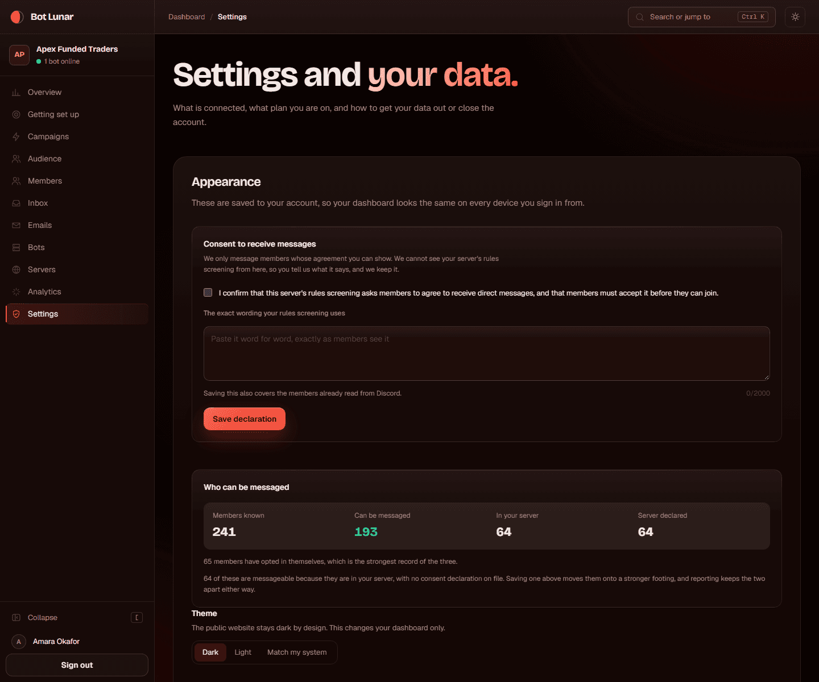The image size is (819, 682).
Task: Click the textarea resize handle
Action: click(x=766, y=377)
